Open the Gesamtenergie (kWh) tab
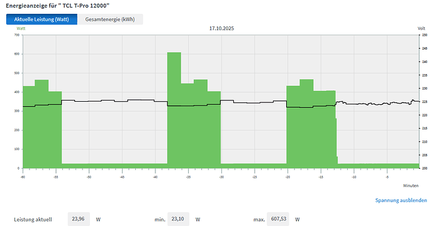Viewport: 434px width, 226px height. 110,19
